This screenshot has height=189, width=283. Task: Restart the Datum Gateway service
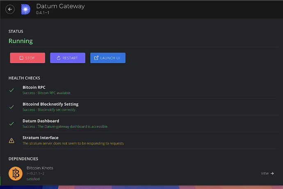68,58
